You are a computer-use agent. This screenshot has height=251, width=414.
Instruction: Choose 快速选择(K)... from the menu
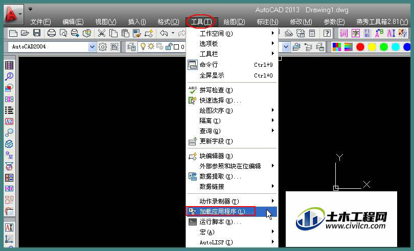(232, 100)
